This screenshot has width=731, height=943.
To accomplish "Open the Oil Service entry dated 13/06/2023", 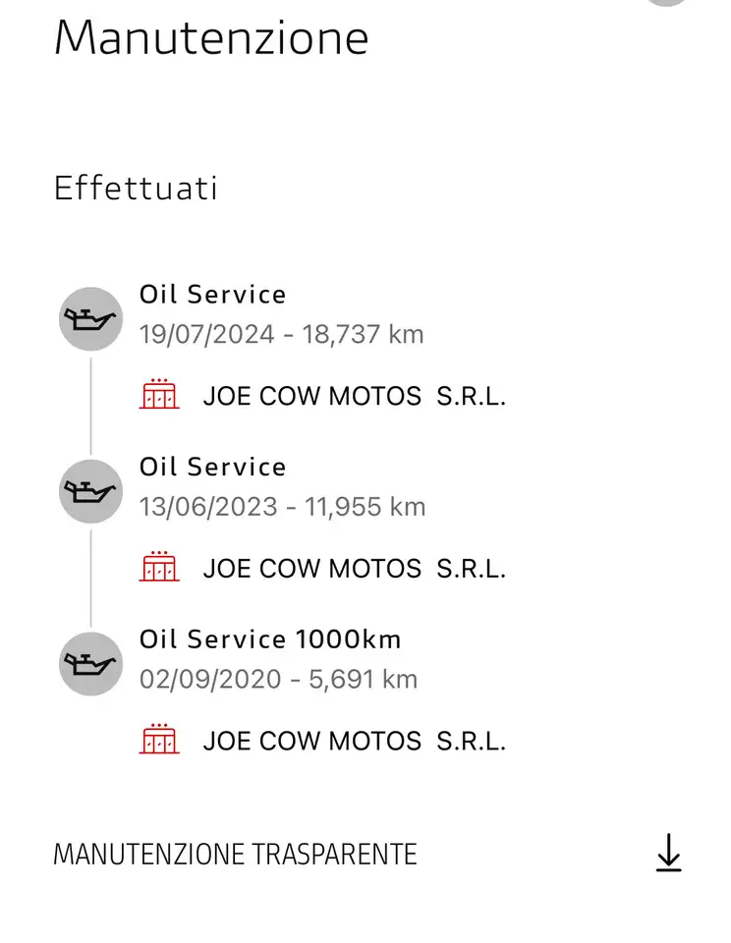I will coord(213,468).
